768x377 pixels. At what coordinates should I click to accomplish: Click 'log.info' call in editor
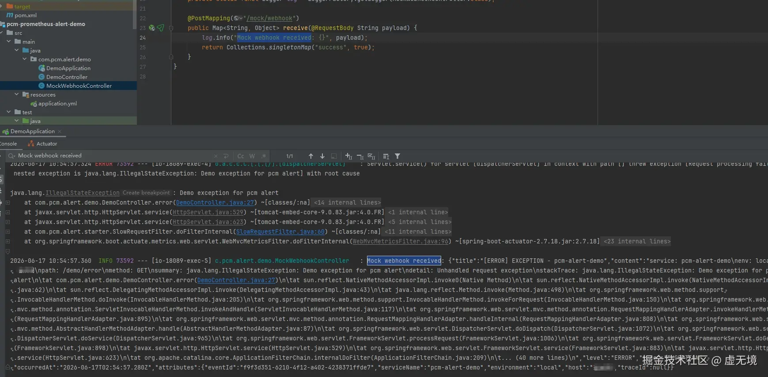point(216,37)
